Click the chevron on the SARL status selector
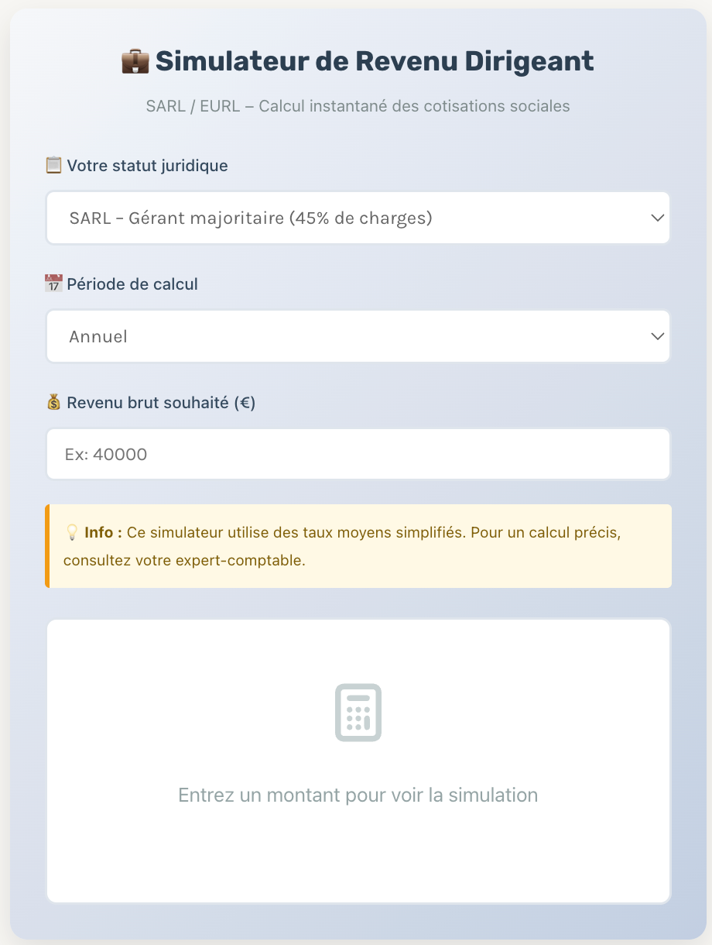The image size is (712, 945). click(657, 218)
